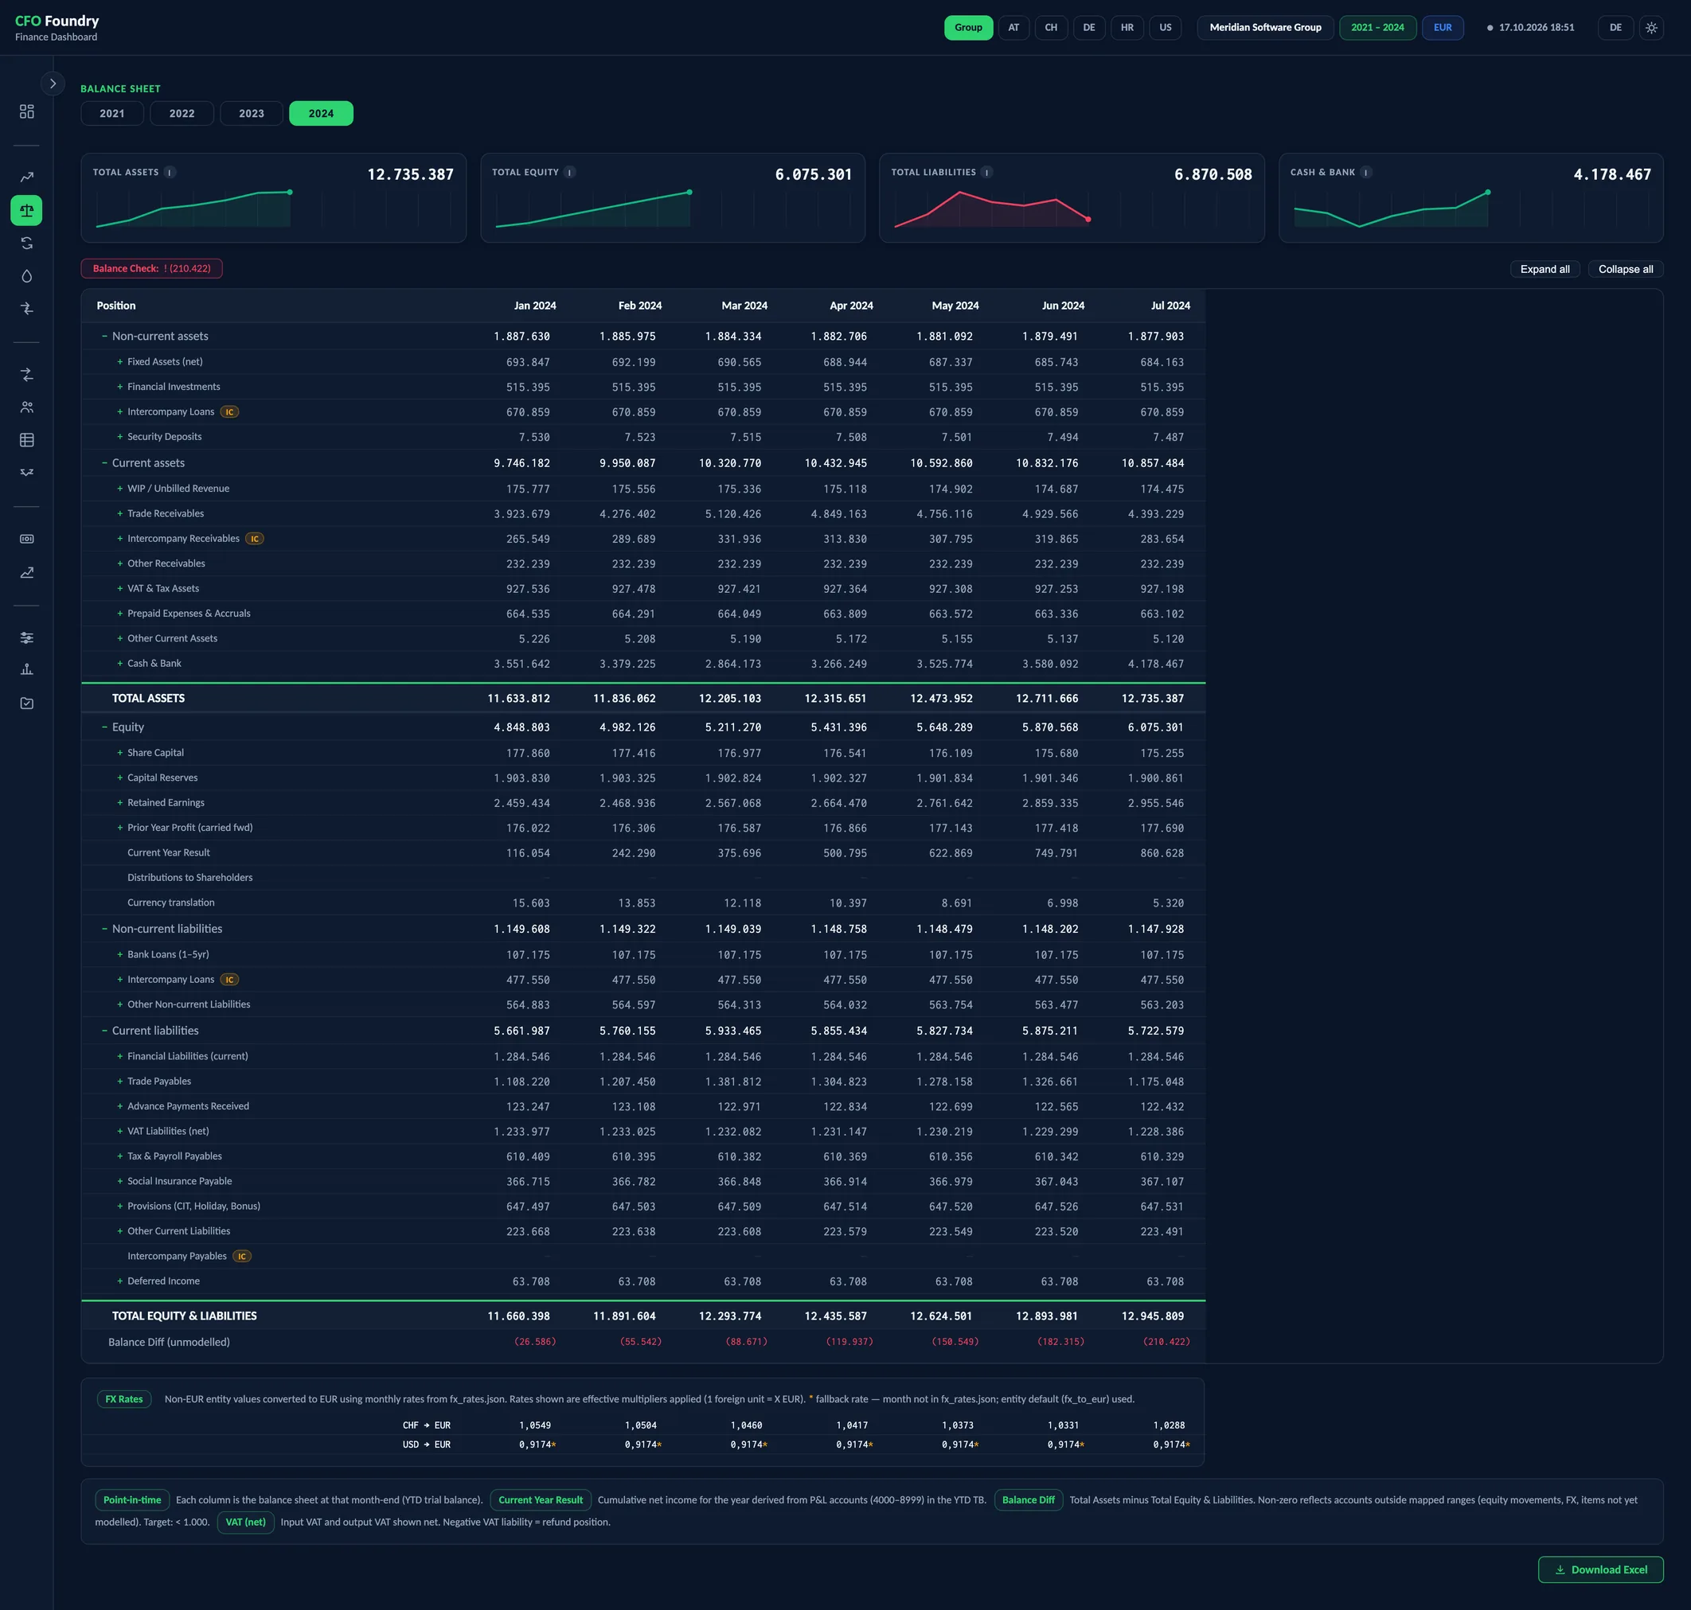Viewport: 1691px width, 1610px height.
Task: Open the liquidity droplet sidebar icon
Action: (26, 275)
